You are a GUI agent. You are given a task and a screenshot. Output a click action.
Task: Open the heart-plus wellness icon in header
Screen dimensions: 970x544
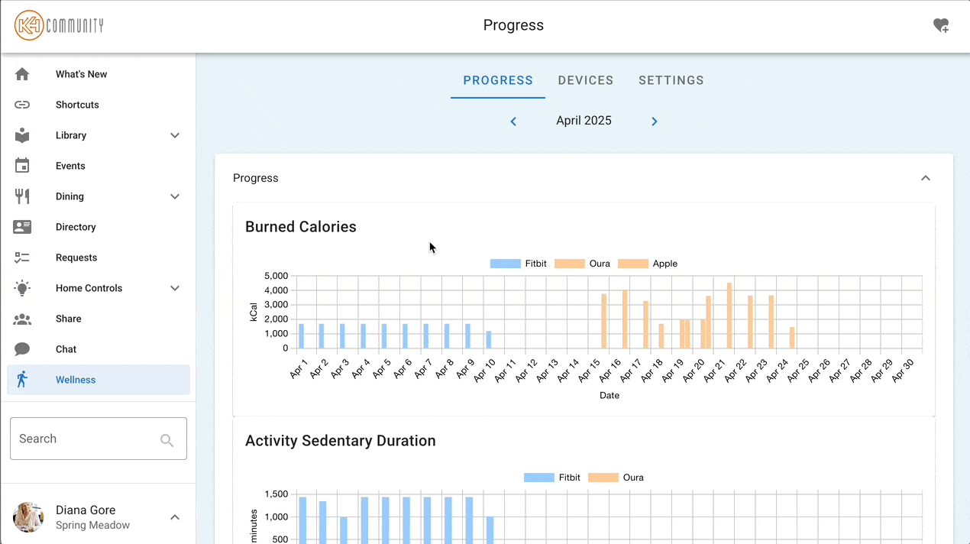[x=941, y=25]
